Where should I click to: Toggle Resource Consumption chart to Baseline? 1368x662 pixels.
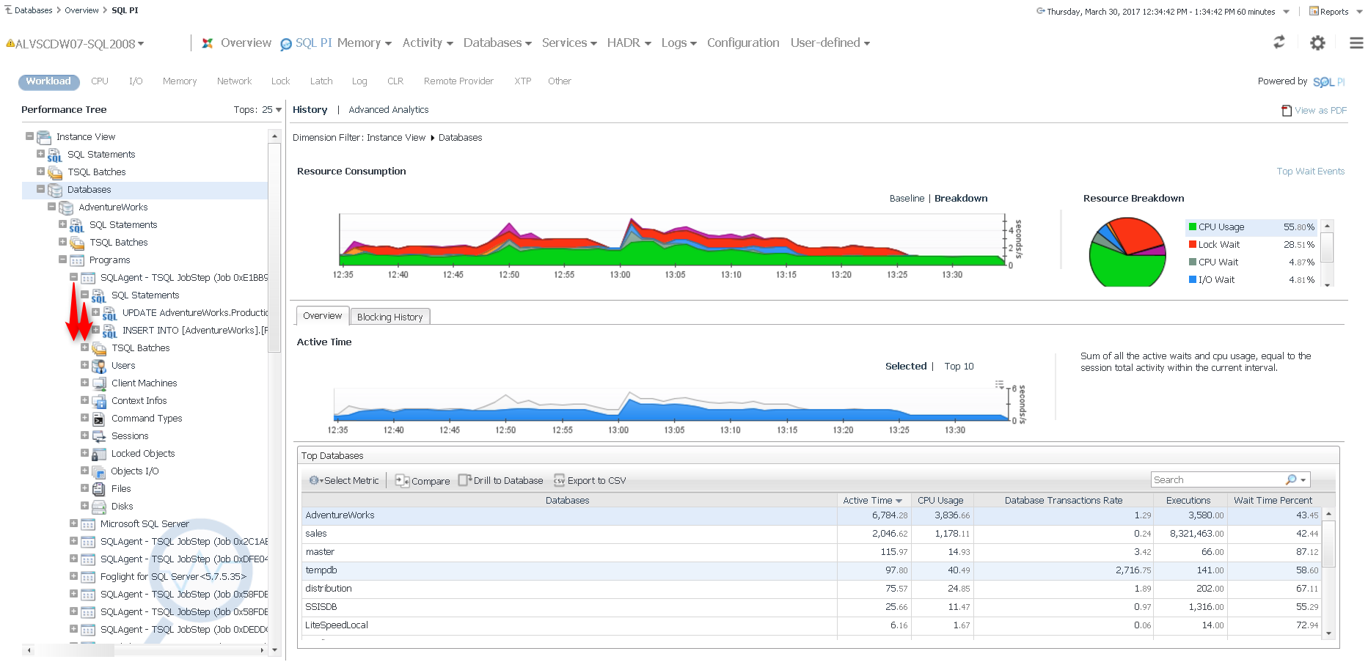click(907, 199)
